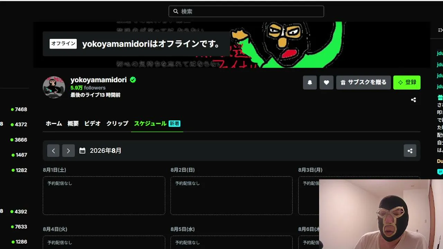Click the サブスクを贈る gift button
This screenshot has height=249, width=443.
363,83
